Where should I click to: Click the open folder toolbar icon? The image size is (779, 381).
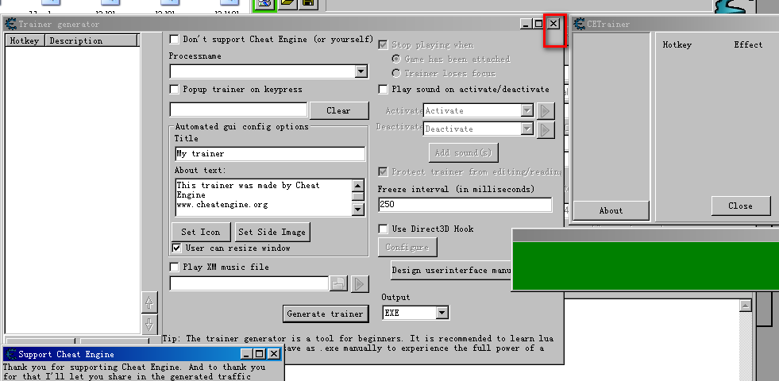click(287, 4)
